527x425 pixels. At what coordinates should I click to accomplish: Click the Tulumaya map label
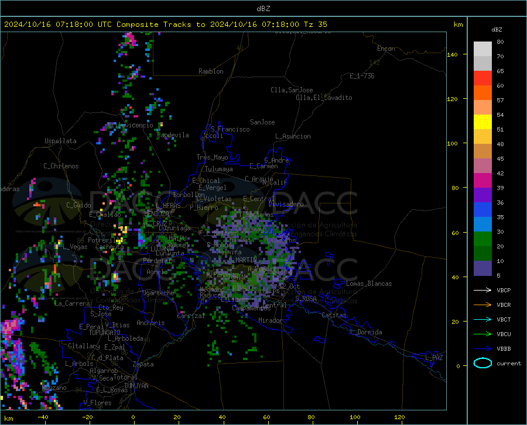tap(219, 169)
